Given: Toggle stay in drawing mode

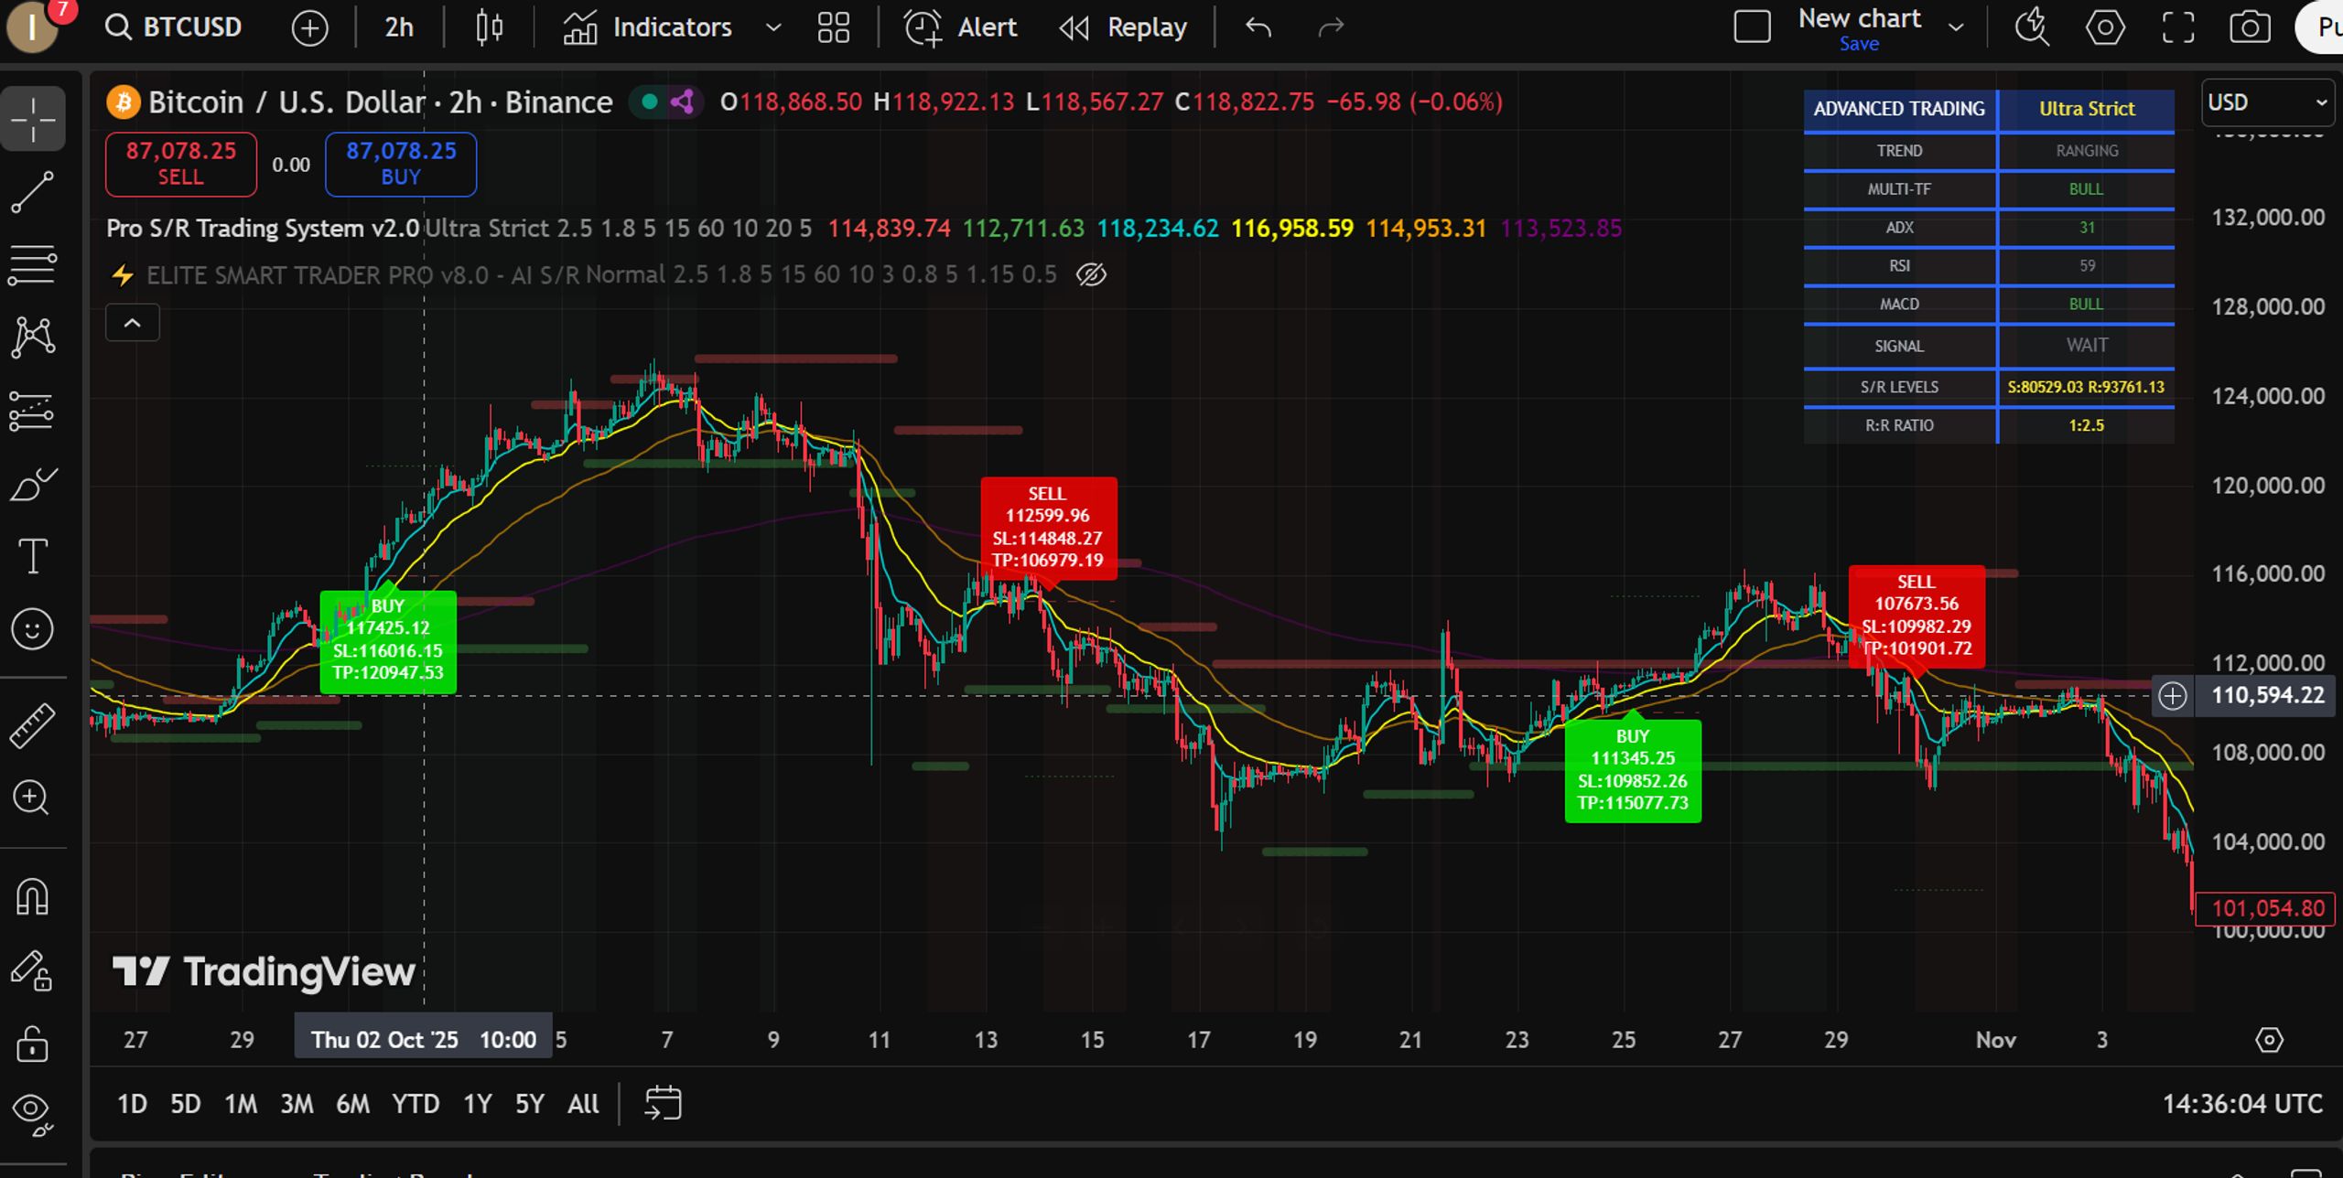Looking at the screenshot, I should pos(33,970).
